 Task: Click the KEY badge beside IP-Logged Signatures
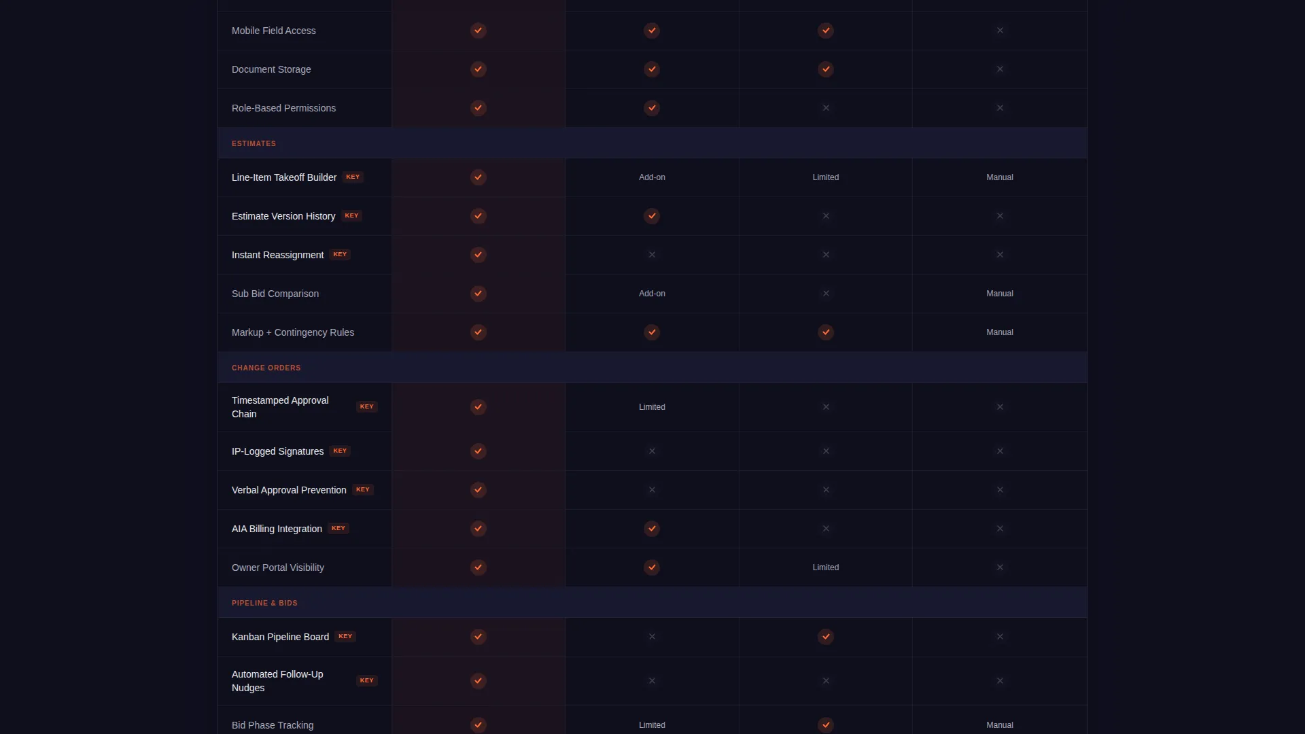point(340,451)
